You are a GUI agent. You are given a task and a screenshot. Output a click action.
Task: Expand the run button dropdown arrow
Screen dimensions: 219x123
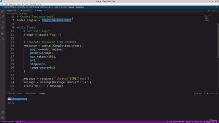coord(211,11)
